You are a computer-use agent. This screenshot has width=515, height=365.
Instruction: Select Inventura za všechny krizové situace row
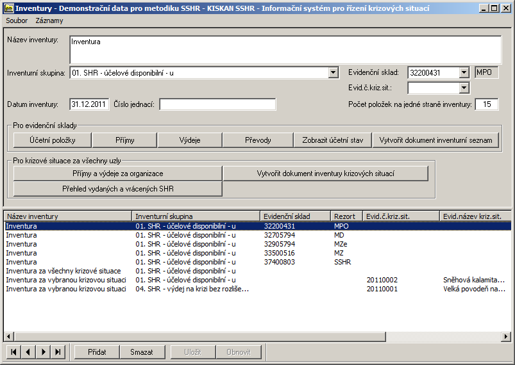point(258,271)
